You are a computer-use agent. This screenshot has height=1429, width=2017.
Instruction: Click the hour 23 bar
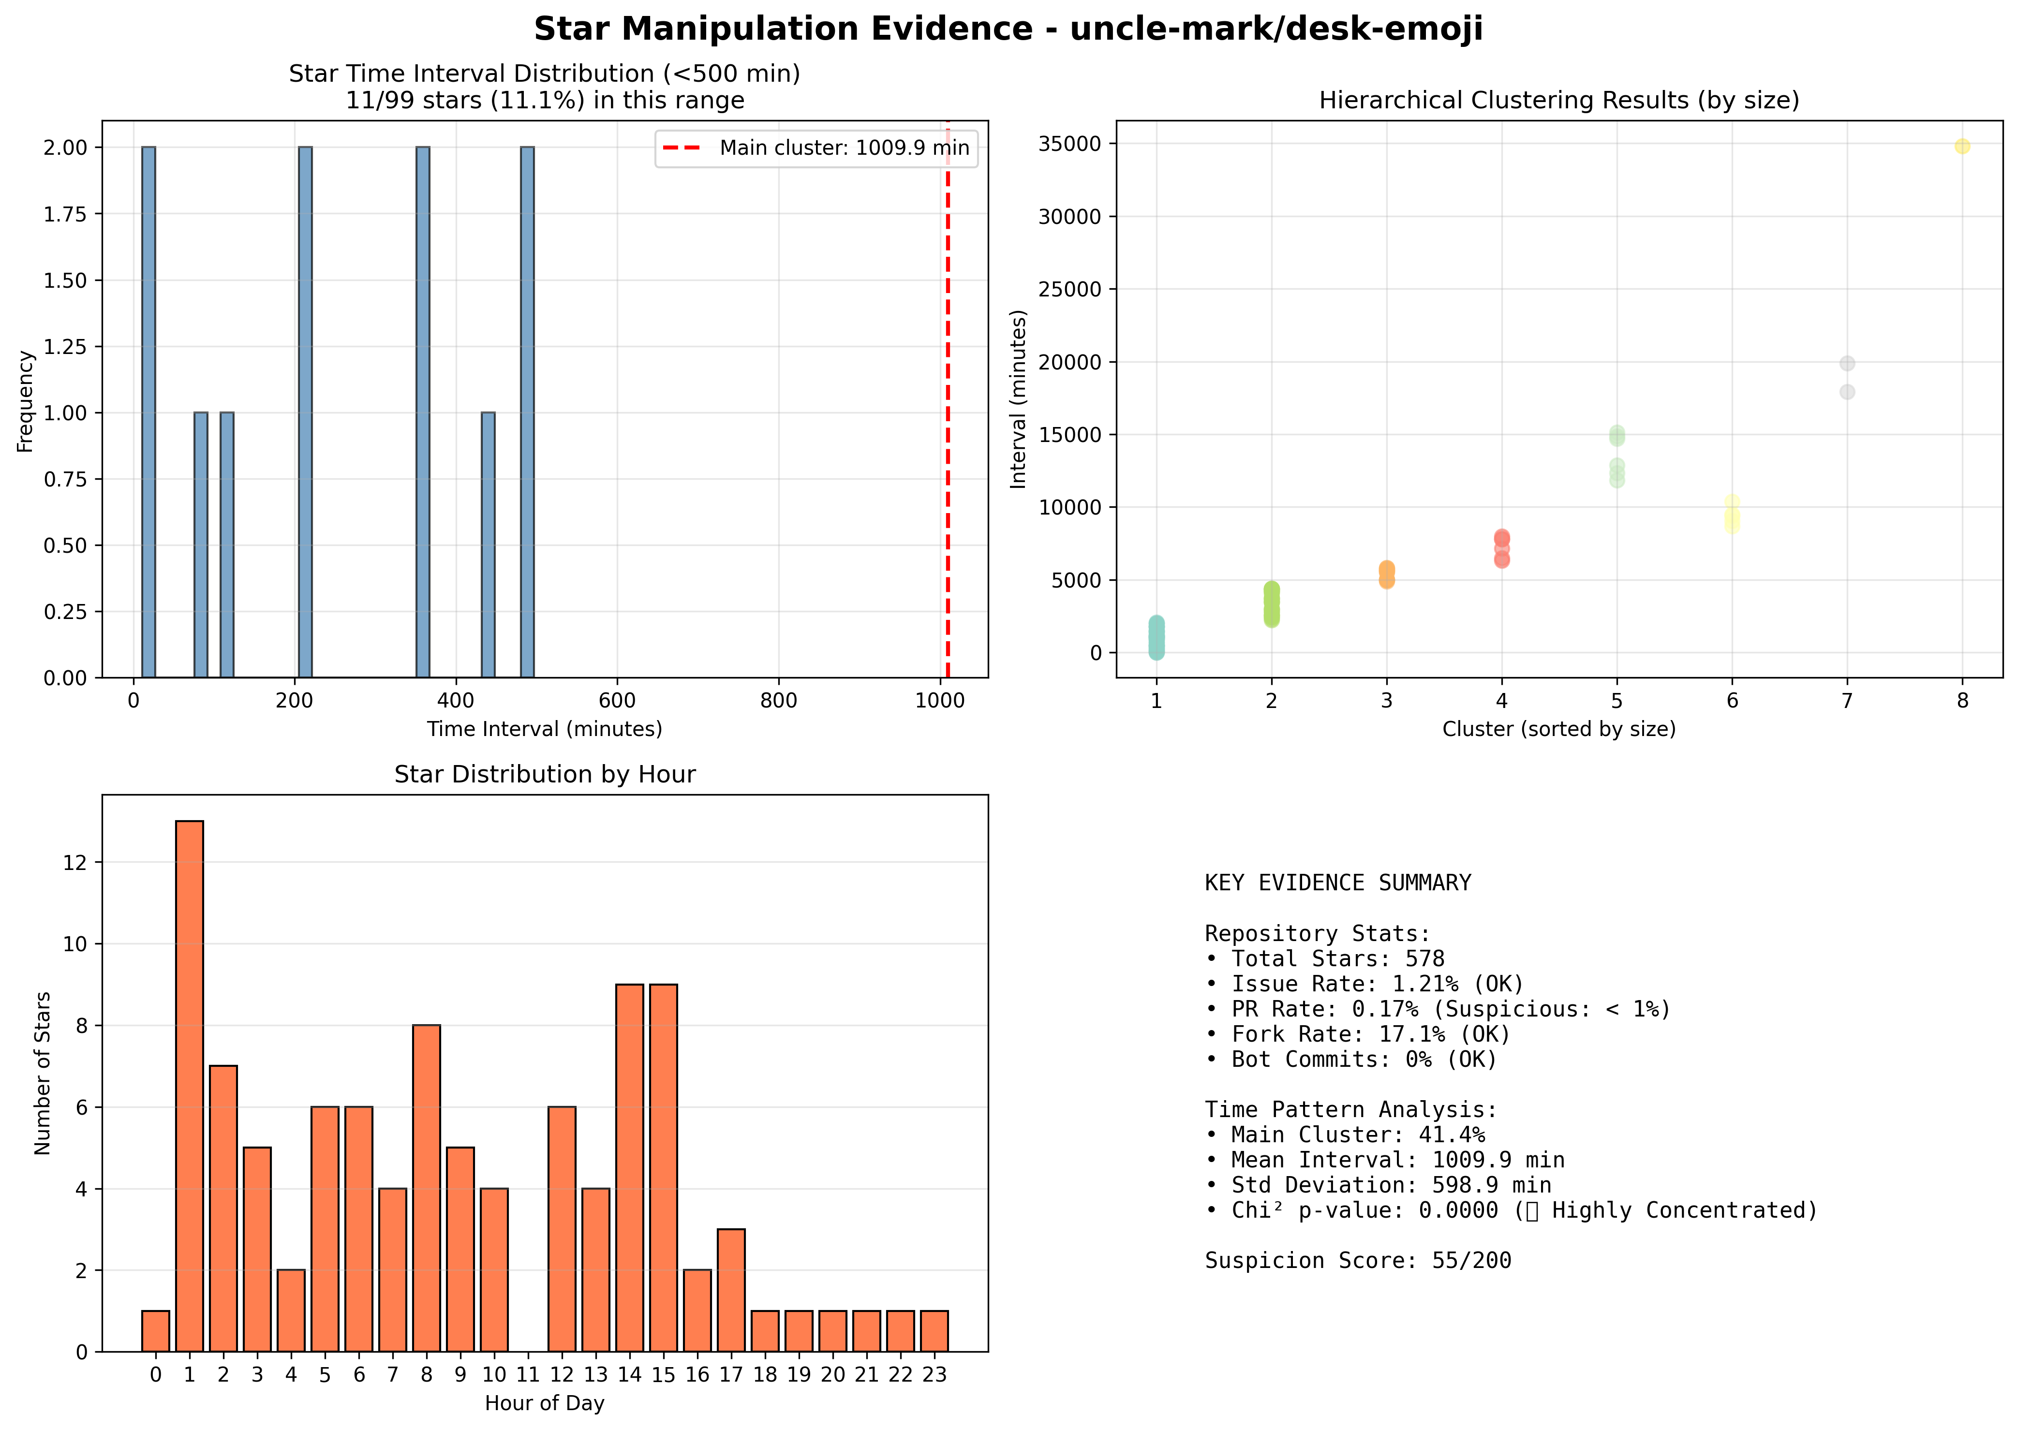click(934, 1331)
